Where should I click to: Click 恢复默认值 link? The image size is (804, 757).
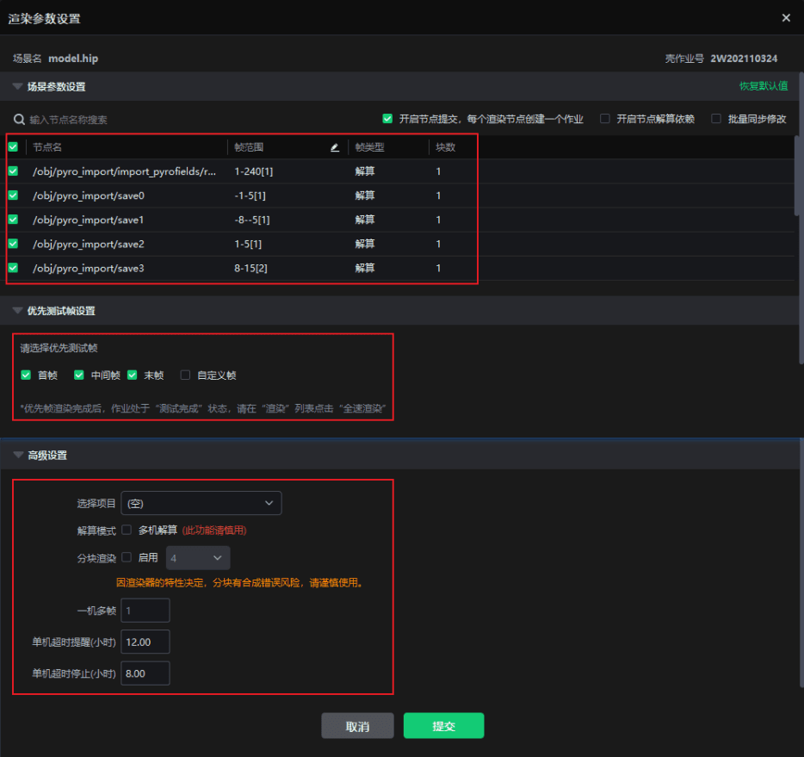[763, 86]
